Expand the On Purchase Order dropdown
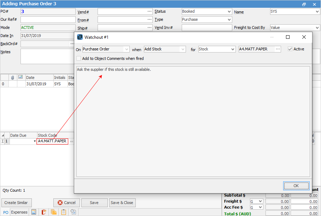 [x=127, y=49]
